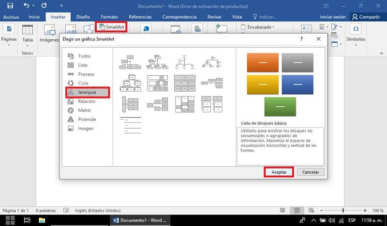Switch to web layout view icon
Viewport: 387px width, 226px height.
pyautogui.click(x=311, y=210)
